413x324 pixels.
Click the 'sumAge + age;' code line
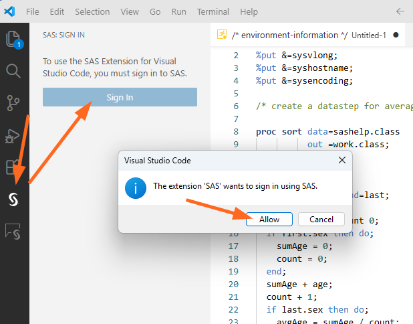[299, 285]
